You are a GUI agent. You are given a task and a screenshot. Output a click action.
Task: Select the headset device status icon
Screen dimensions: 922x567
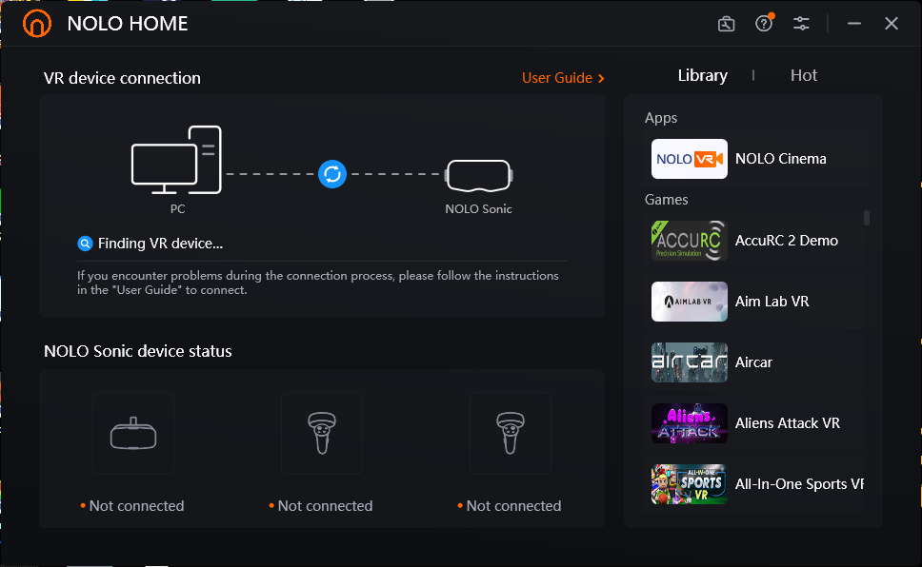[133, 434]
